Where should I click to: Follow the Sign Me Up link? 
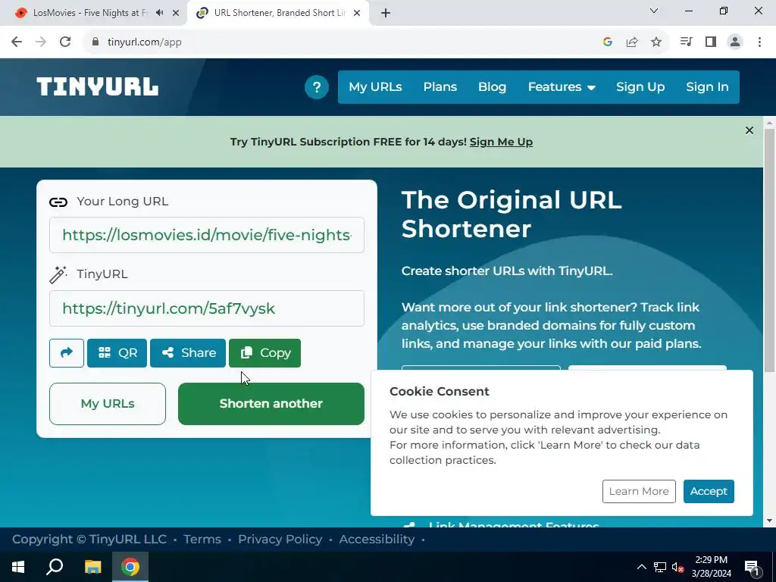[501, 142]
